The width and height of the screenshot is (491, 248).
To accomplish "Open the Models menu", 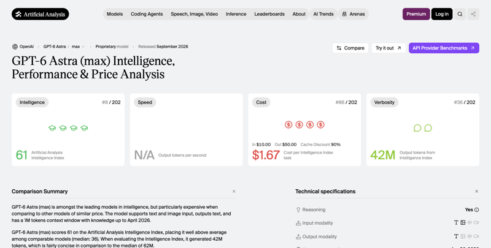I will pyautogui.click(x=115, y=14).
